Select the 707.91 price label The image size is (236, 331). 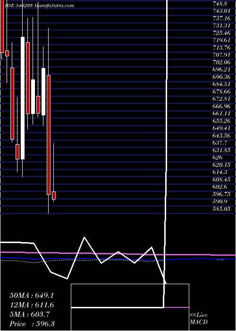(222, 55)
